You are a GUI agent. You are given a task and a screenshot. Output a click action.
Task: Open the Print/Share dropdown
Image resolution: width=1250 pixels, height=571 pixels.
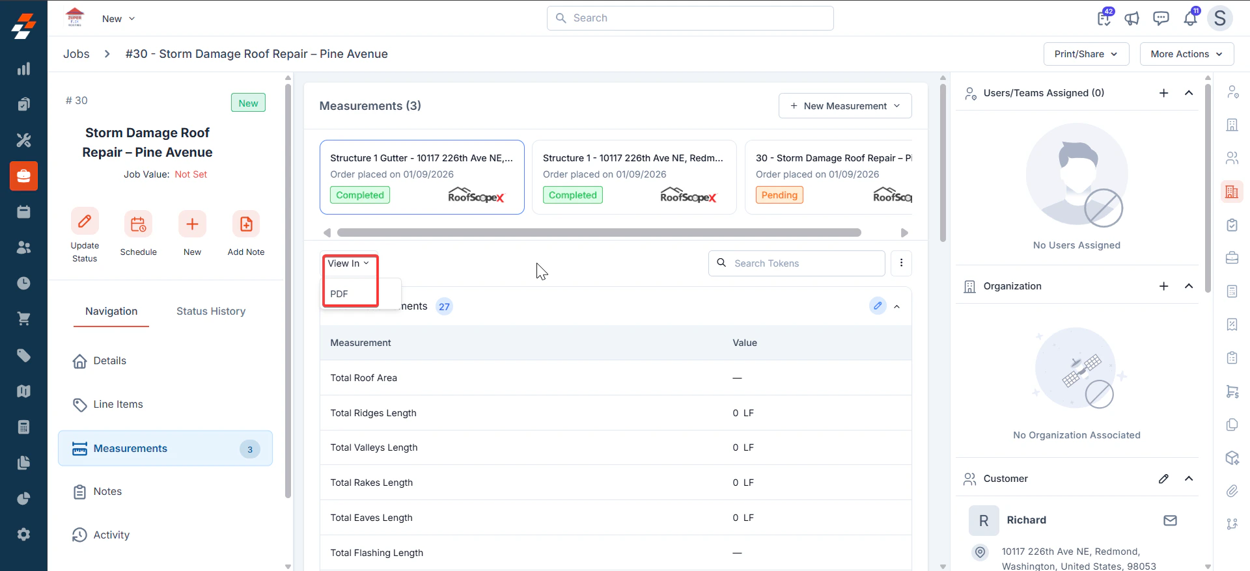pos(1086,54)
